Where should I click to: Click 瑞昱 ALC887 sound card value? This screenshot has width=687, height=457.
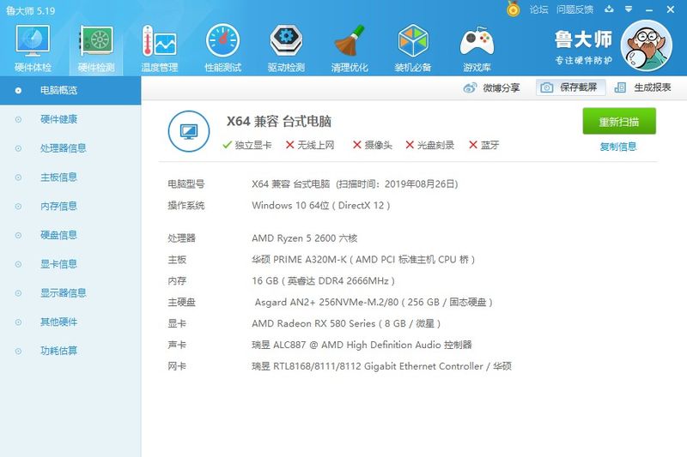click(x=362, y=345)
